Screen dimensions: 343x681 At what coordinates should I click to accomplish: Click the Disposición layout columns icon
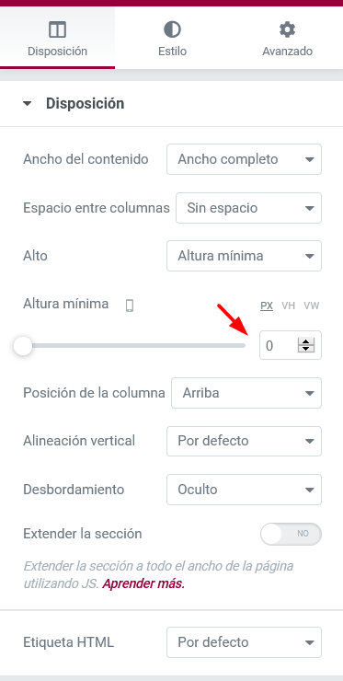pos(57,30)
